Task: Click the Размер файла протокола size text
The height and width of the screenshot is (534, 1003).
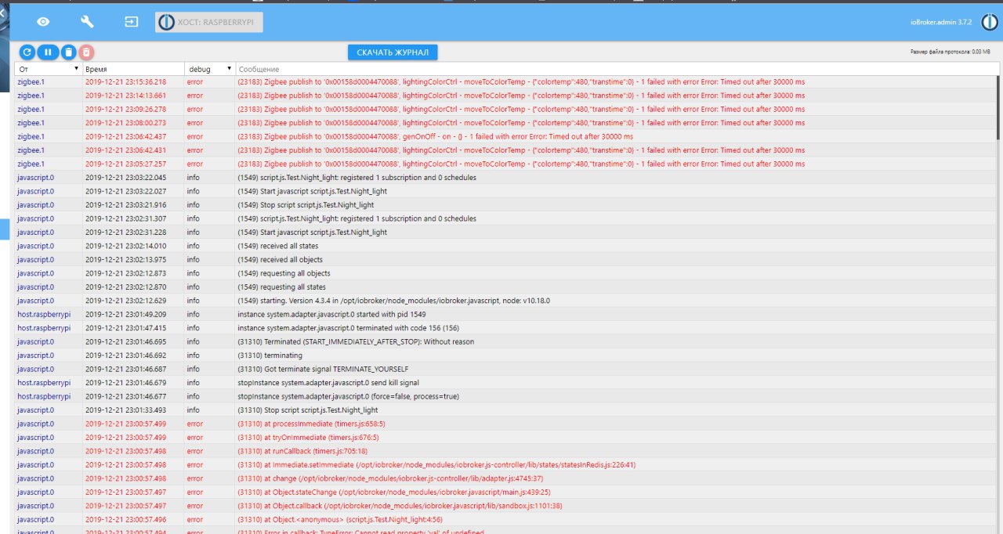Action: tap(950, 52)
